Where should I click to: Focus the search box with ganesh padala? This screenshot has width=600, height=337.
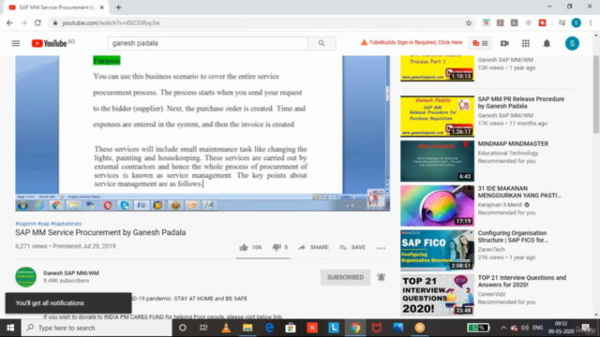208,43
